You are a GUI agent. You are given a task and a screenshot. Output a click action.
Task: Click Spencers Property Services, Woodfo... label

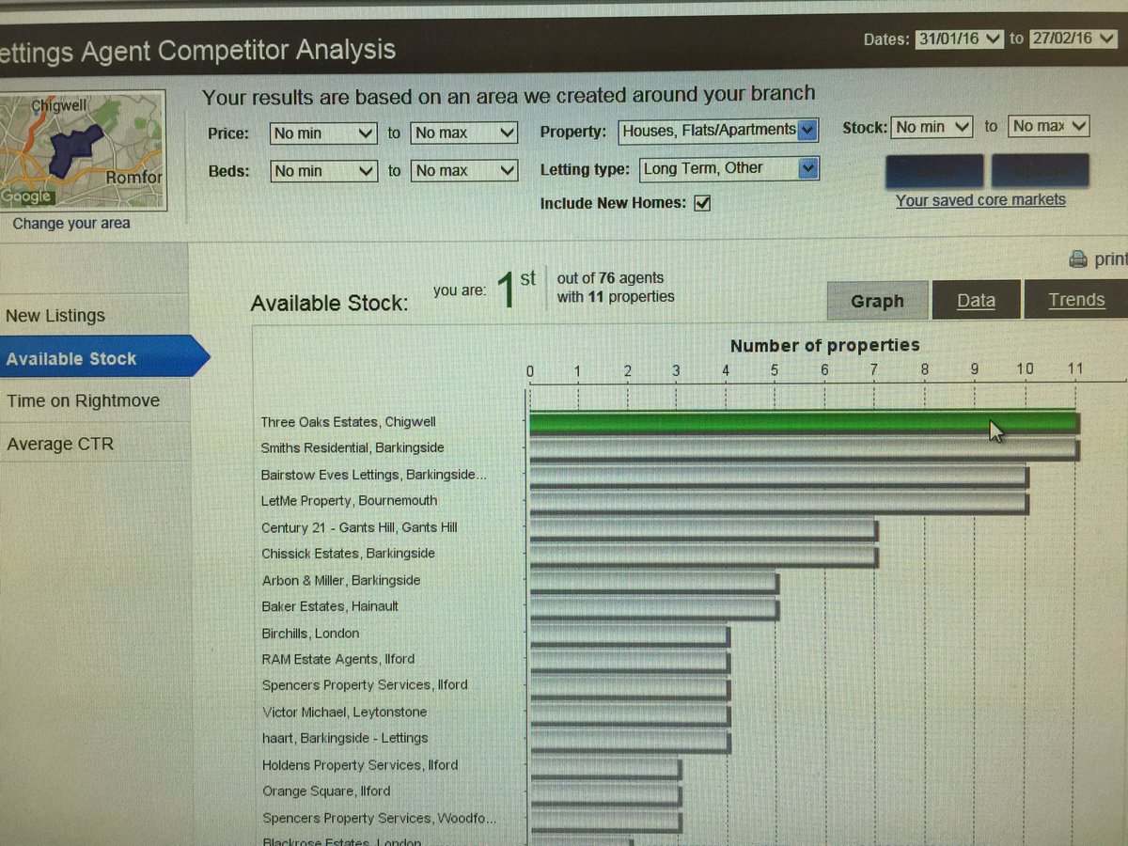(379, 819)
